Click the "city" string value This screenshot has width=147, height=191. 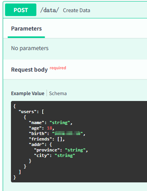point(65,155)
